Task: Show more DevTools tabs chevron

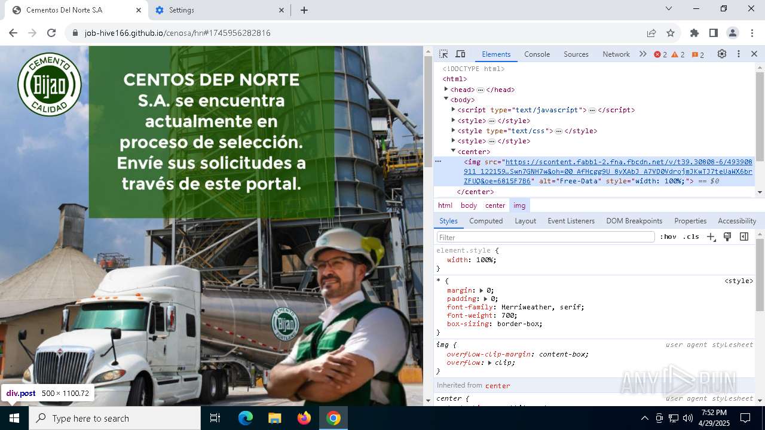Action: click(x=643, y=54)
